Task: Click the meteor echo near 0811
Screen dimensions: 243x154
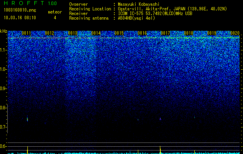Action: click(27, 119)
